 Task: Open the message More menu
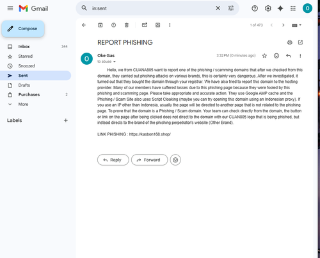click(300, 56)
